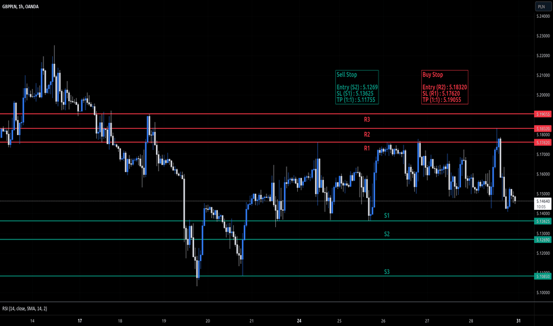This screenshot has height=326, width=553.
Task: Select the S2 support label
Action: 386,234
